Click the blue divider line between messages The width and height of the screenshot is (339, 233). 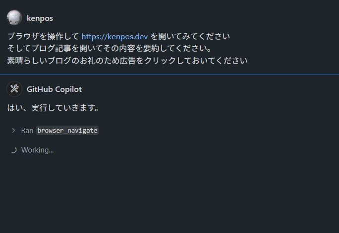[169, 74]
